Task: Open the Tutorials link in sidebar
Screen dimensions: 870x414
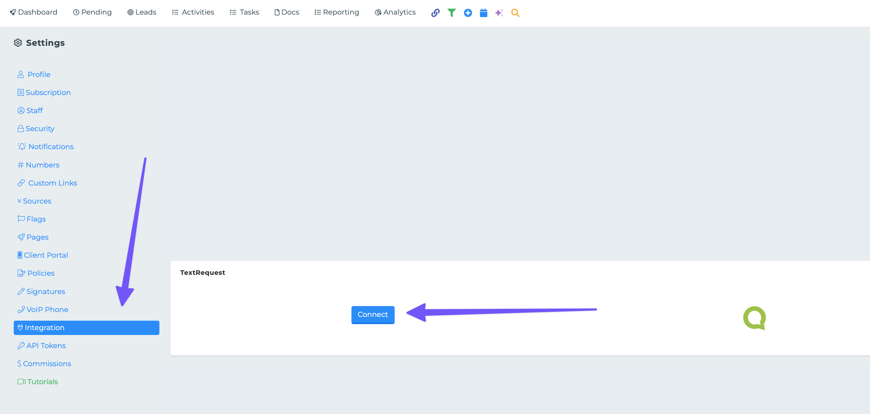Action: tap(38, 382)
